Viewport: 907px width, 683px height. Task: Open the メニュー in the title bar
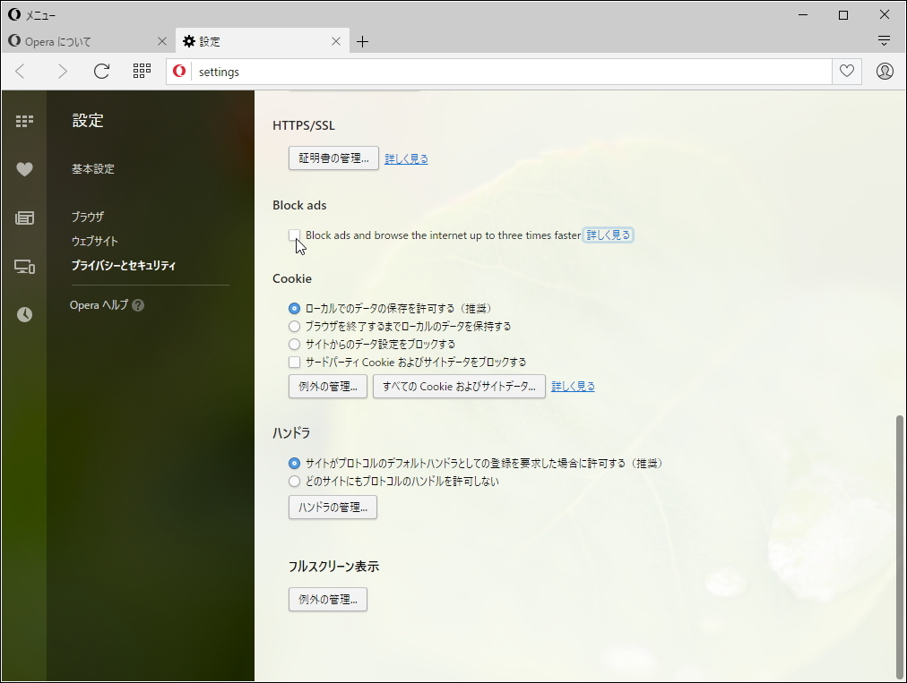(34, 14)
